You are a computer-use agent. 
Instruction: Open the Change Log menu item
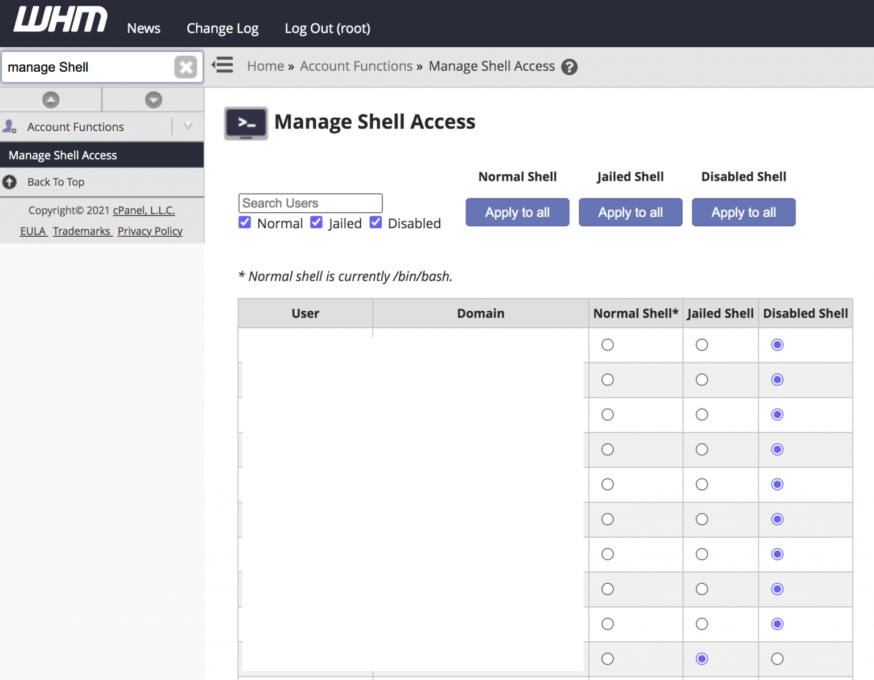tap(222, 28)
